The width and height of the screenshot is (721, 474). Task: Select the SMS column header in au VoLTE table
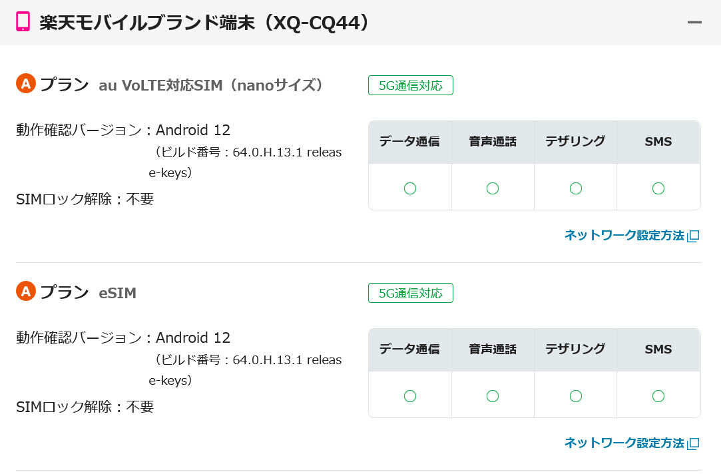click(x=658, y=142)
